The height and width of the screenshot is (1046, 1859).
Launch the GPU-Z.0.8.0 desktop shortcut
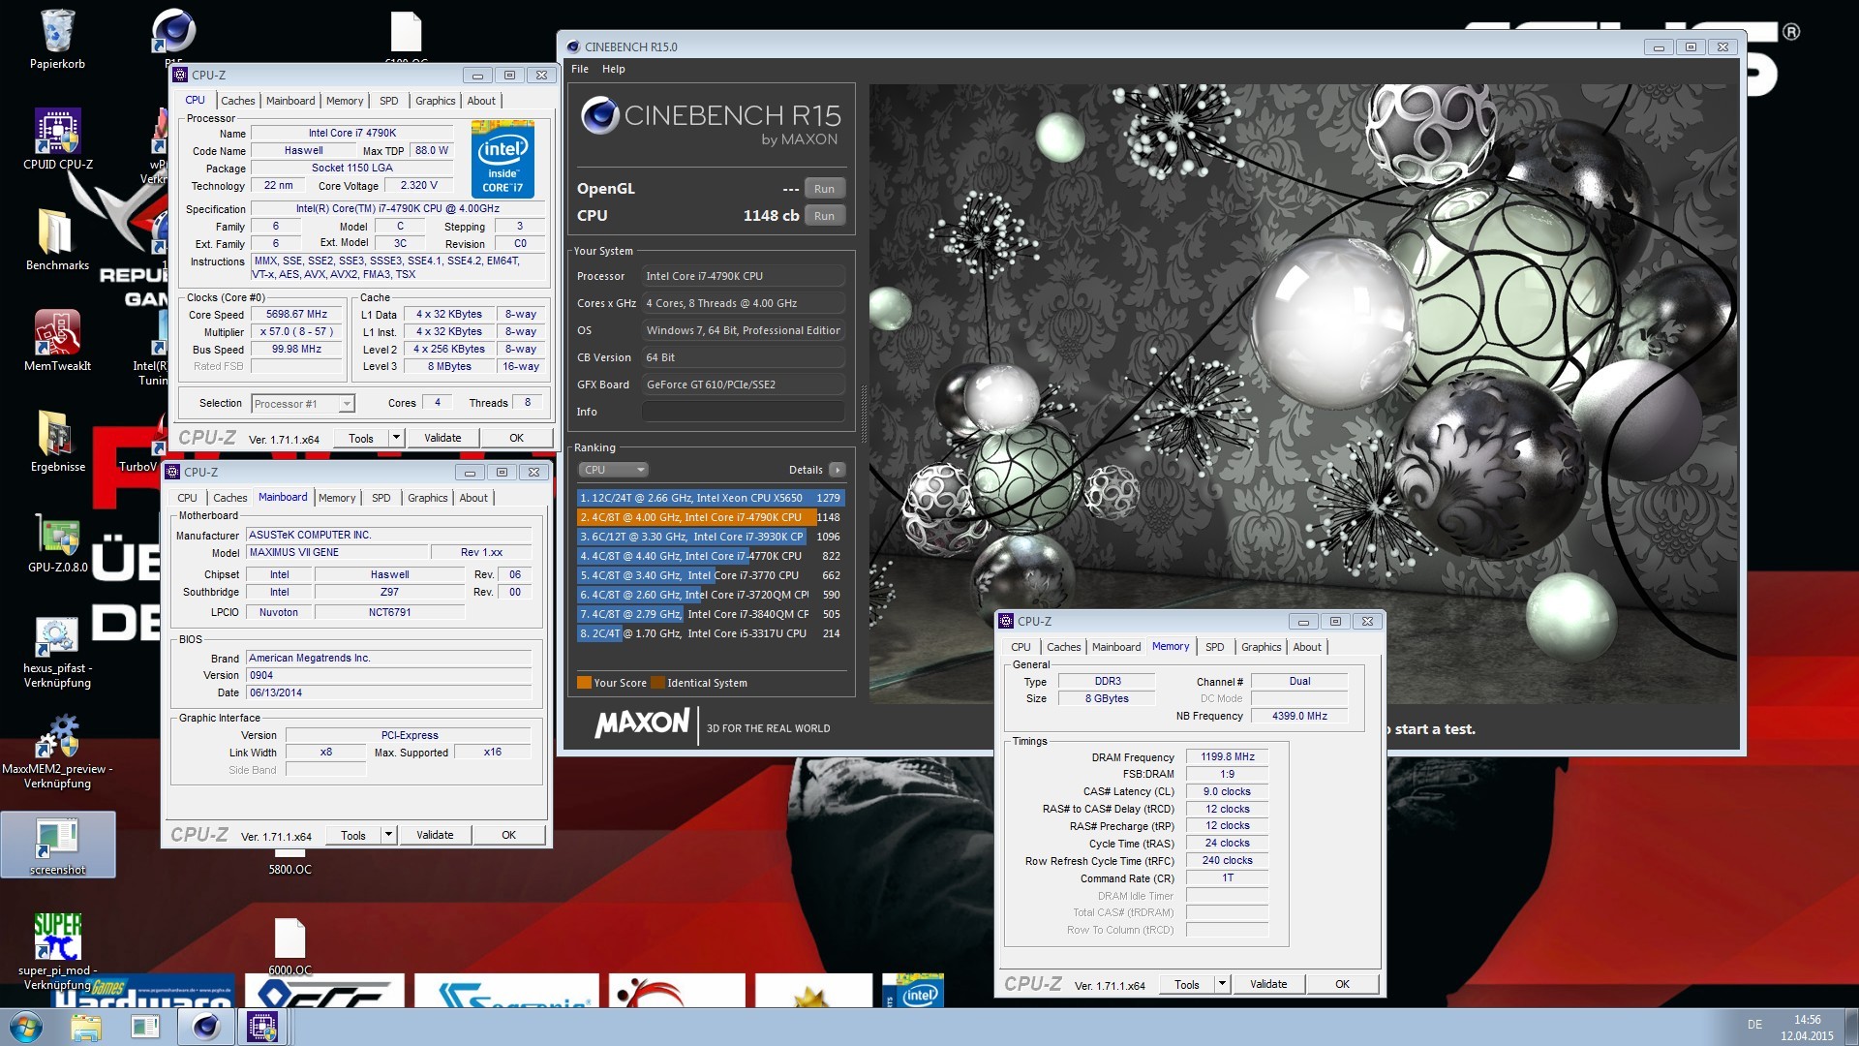click(x=57, y=541)
